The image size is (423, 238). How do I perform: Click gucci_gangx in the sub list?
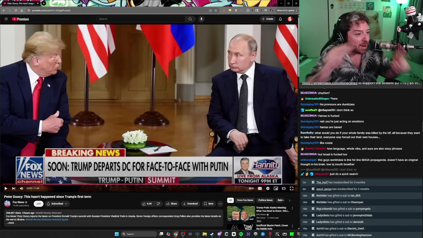pos(324,189)
